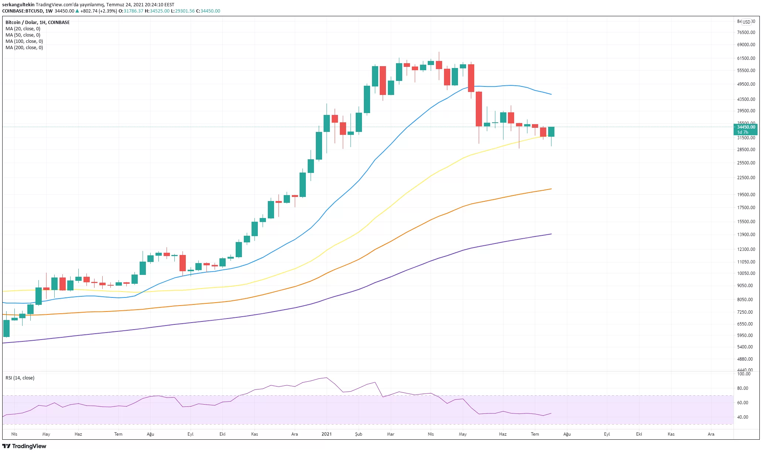Screen dimensions: 762x453
Task: Click the green up-arrow price change indicator
Action: click(77, 11)
